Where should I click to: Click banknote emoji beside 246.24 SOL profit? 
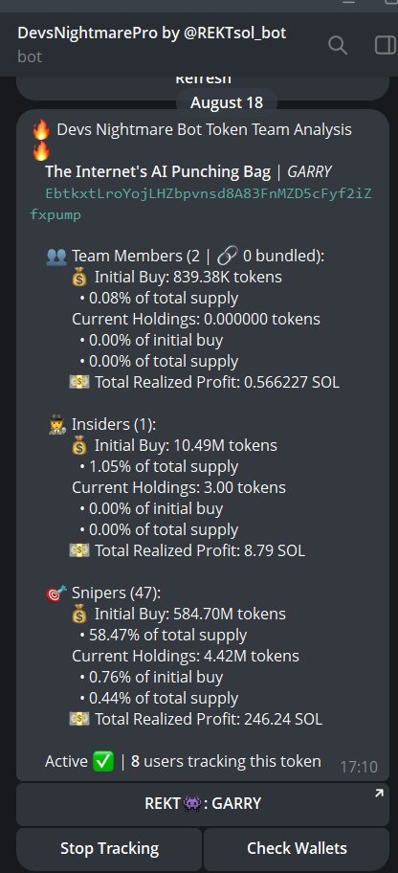tap(78, 719)
